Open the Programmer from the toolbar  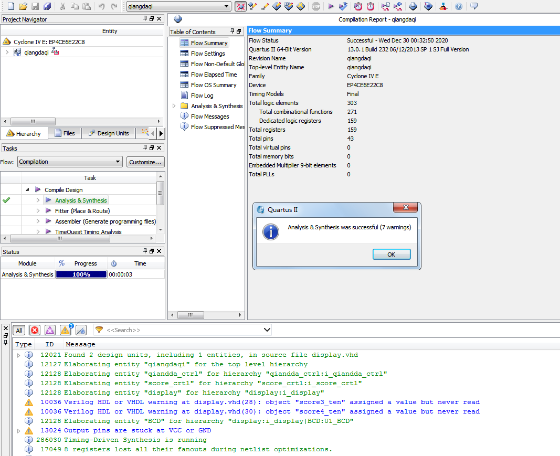click(x=428, y=6)
